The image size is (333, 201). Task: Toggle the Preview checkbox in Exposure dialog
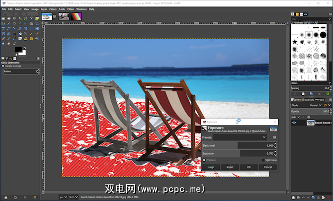click(x=204, y=160)
